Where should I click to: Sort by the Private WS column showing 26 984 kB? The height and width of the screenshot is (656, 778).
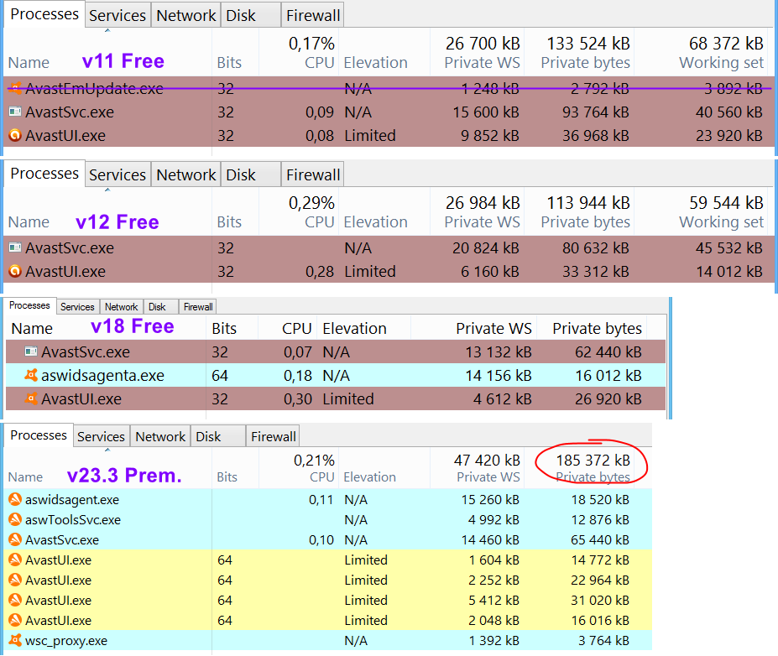477,211
